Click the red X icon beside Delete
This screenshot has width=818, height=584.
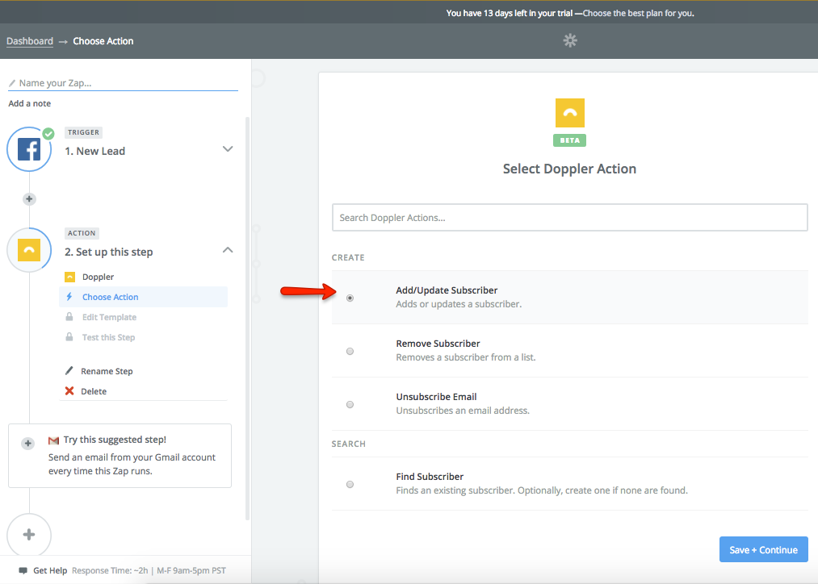(x=69, y=390)
